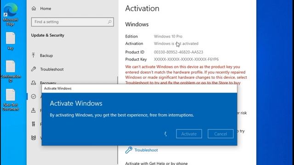Click the blue wrench icon beside Troubleshoot link
Screen dimensions: 294x165
pyautogui.click(x=129, y=150)
